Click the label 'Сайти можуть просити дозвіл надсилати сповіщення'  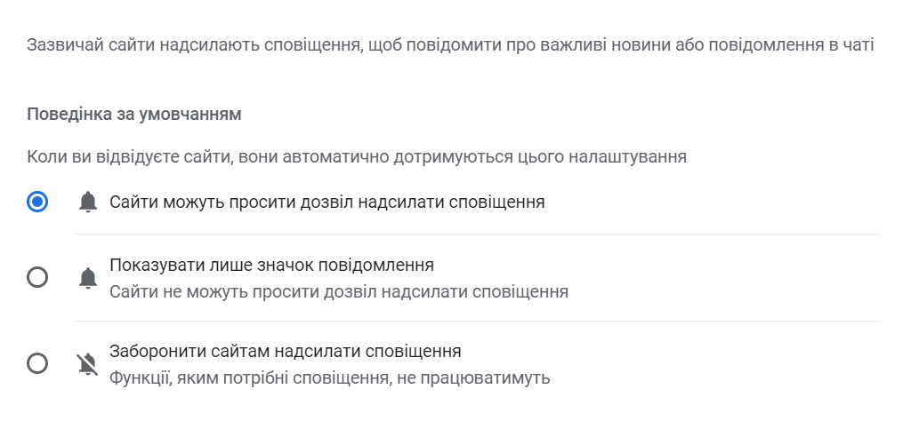pyautogui.click(x=327, y=203)
